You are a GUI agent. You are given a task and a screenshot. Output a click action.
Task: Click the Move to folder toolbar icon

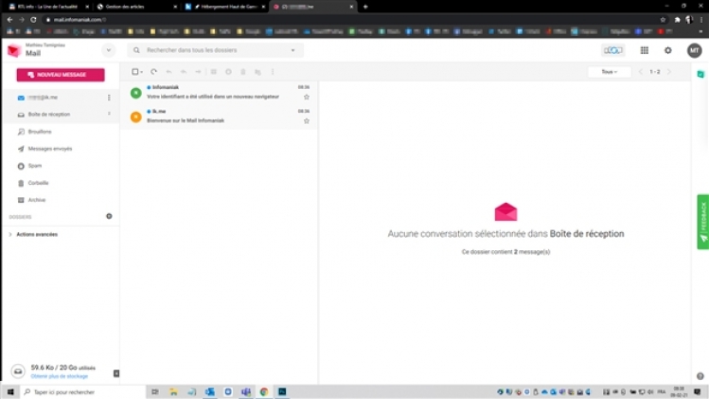coord(257,72)
